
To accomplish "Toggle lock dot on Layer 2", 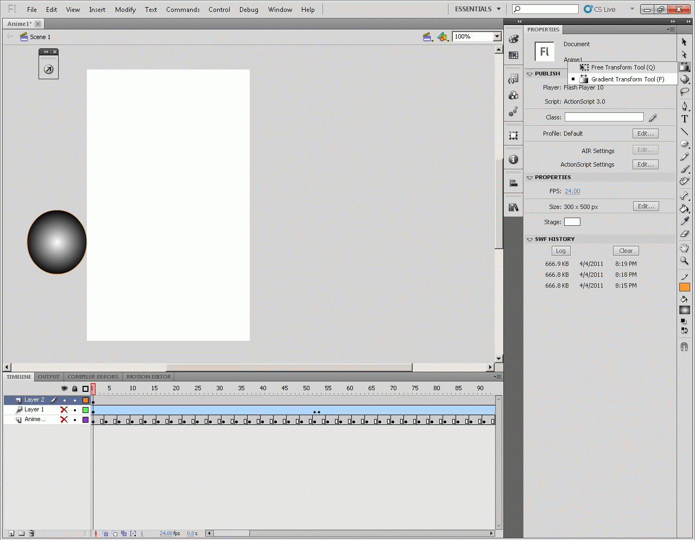I will tap(75, 400).
